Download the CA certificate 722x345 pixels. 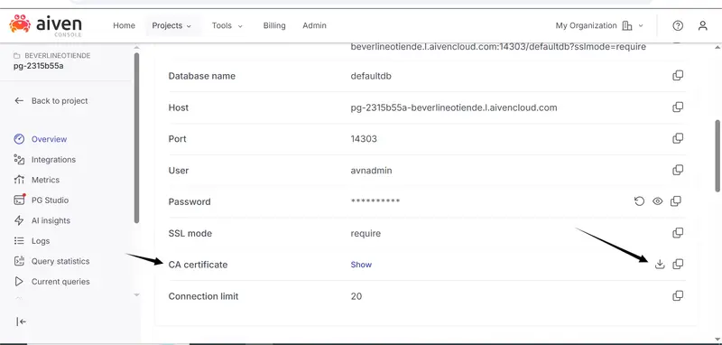pyautogui.click(x=660, y=265)
